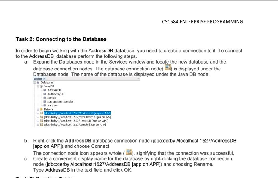Select the sample database icon

[44, 98]
